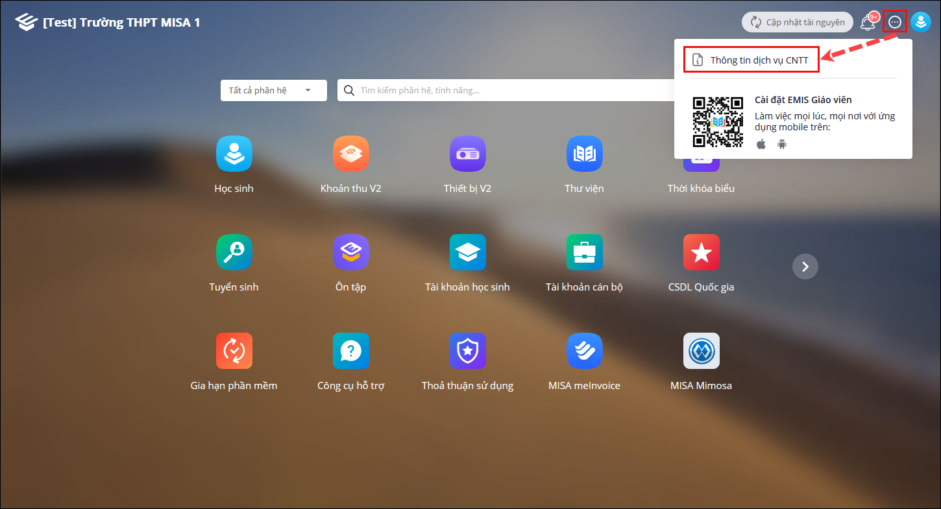Open the Học sinh module icon

[x=234, y=154]
